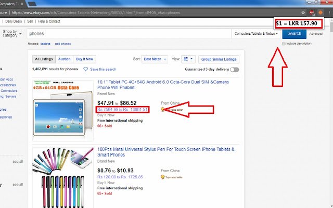
Task: Click the '$47.91 to $86.52' price text
Action: [x=117, y=103]
